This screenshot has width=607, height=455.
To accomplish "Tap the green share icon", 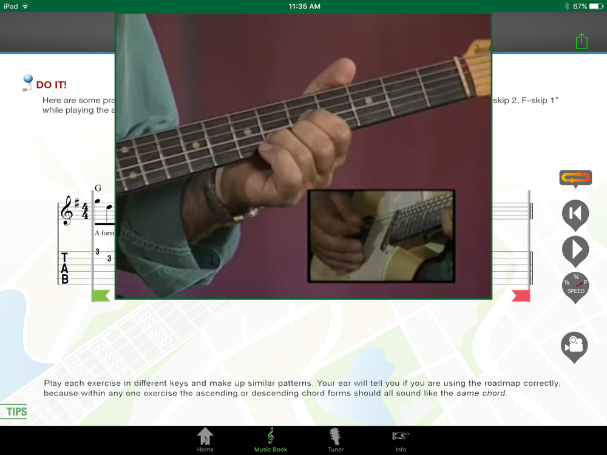I will coord(582,41).
